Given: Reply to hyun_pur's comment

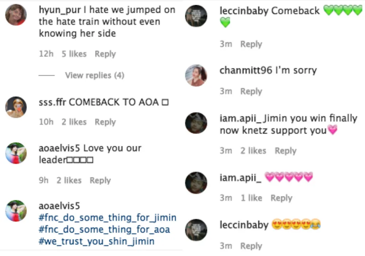Looking at the screenshot, I should coord(105,54).
